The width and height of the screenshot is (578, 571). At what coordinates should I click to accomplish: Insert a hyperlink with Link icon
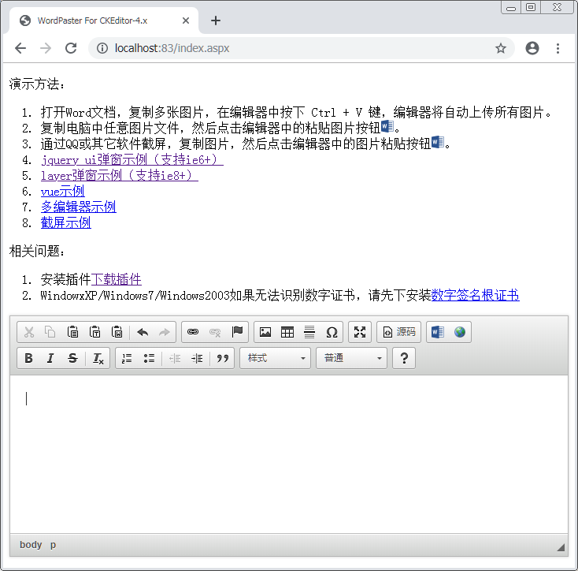click(x=193, y=332)
